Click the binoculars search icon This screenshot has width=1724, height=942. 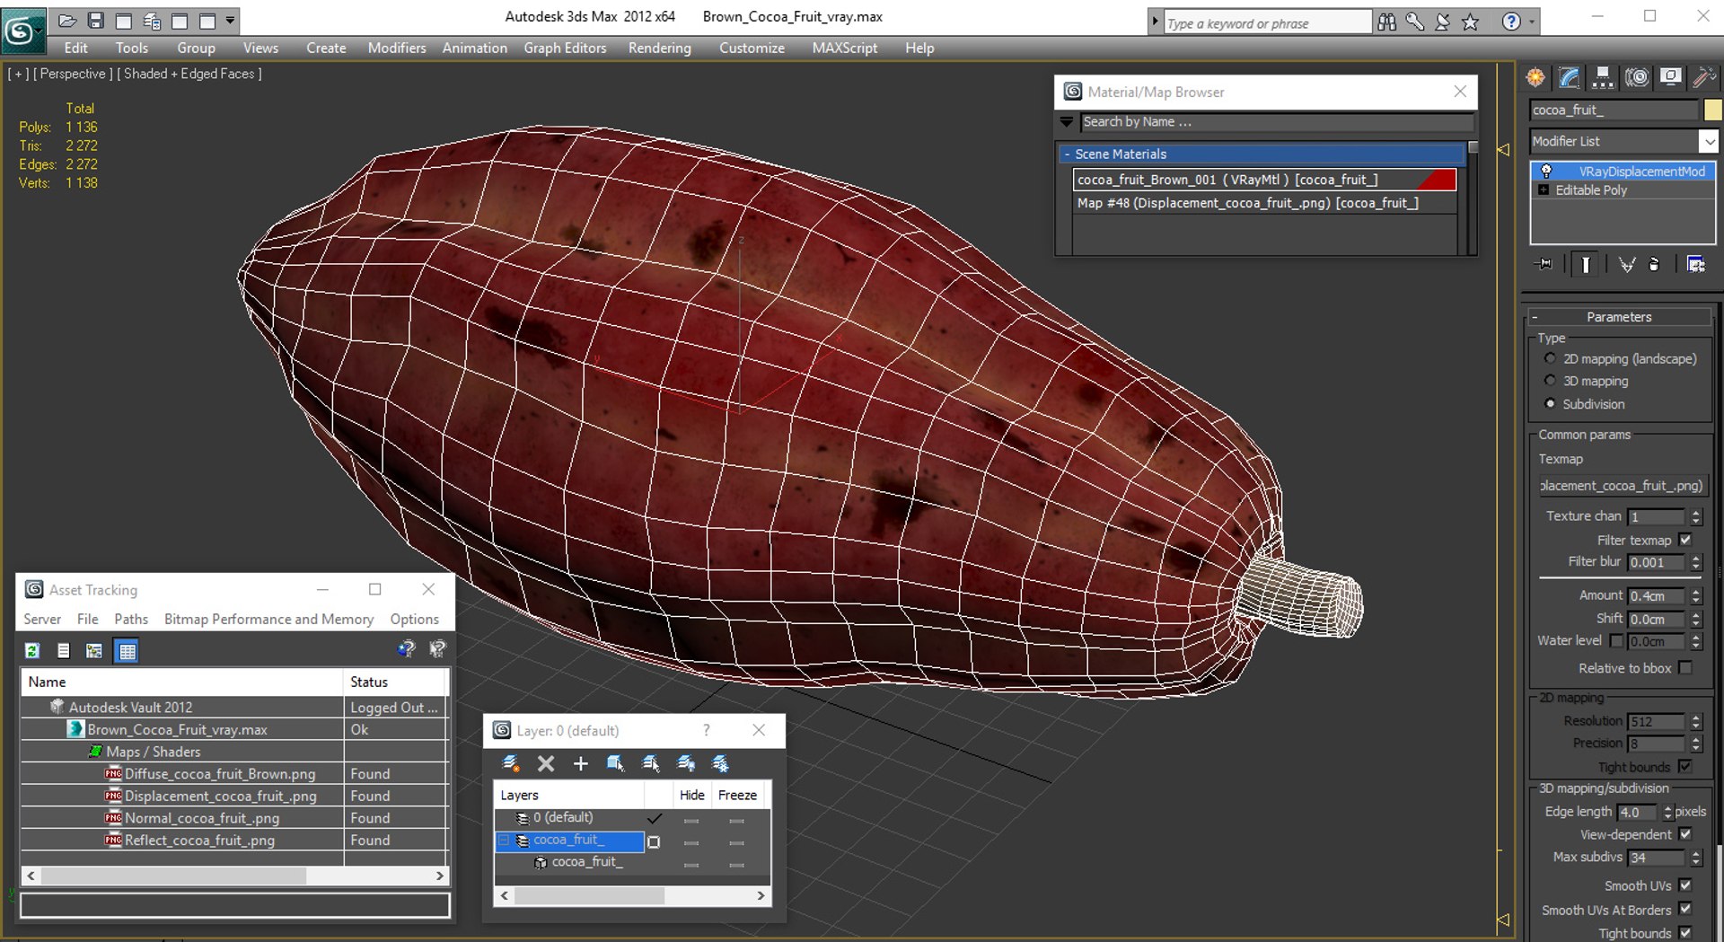[1386, 22]
